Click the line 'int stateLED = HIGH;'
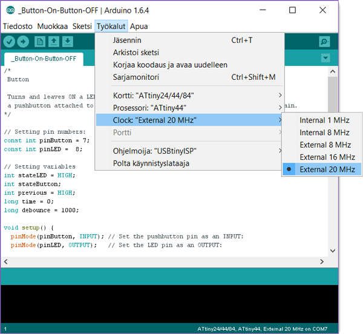This screenshot has height=334, width=363. (x=39, y=175)
